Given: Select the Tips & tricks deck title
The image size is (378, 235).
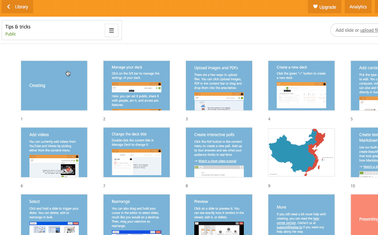Looking at the screenshot, I should coord(18,27).
